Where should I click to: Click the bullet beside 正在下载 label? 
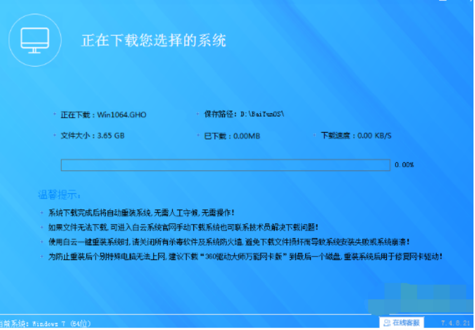click(54, 115)
